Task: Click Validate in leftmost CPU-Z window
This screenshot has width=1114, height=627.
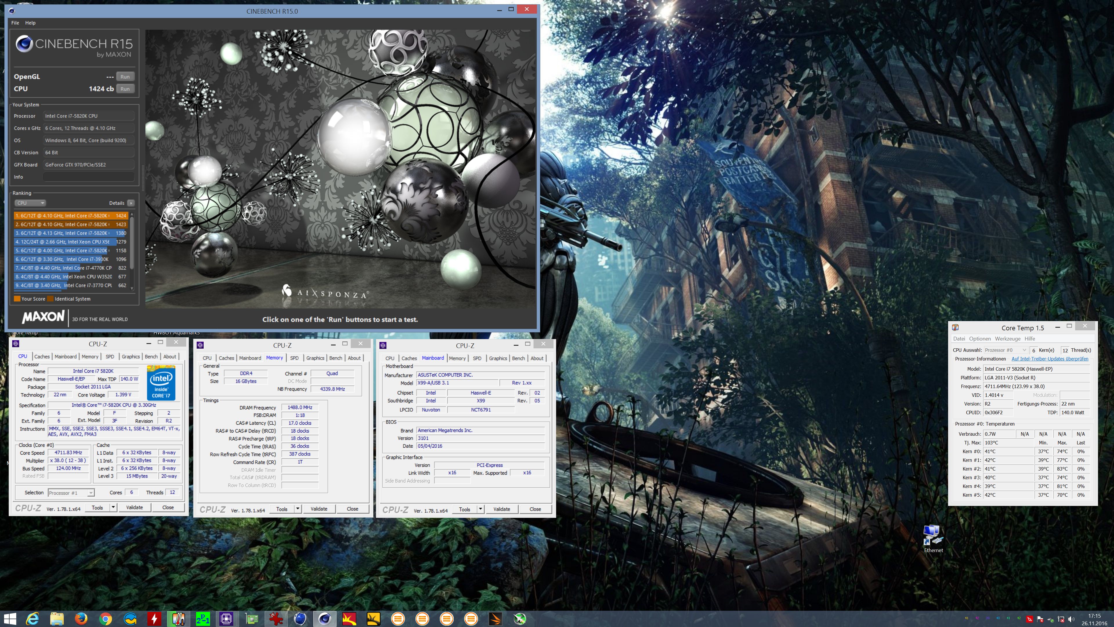Action: (135, 507)
